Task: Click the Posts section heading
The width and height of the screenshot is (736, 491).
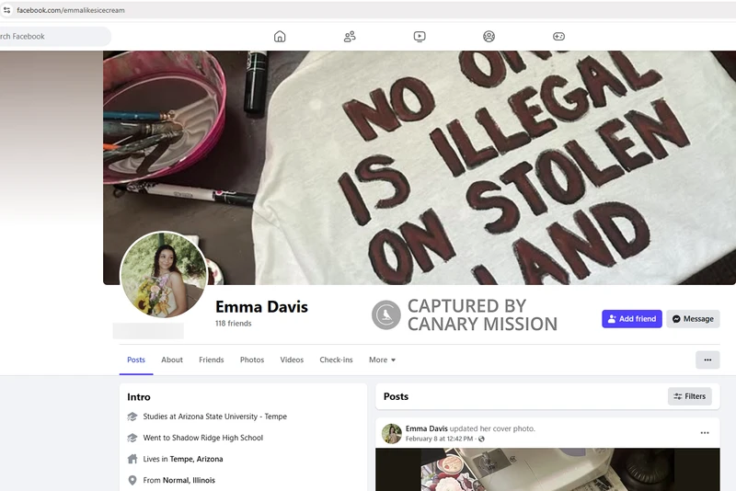Action: [397, 396]
